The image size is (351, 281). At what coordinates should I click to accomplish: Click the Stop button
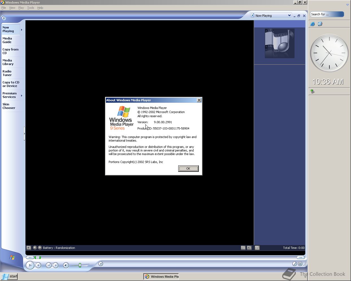(38, 265)
